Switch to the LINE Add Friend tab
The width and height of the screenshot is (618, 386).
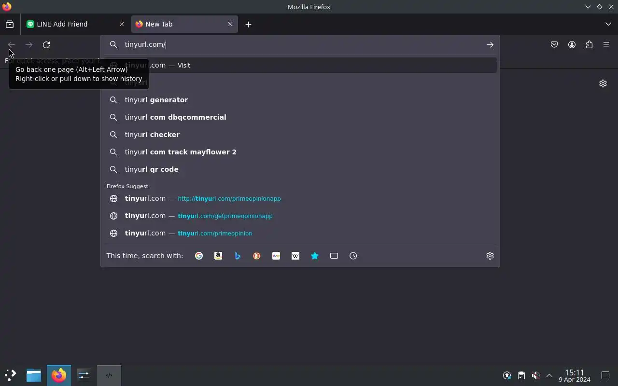[x=76, y=24]
